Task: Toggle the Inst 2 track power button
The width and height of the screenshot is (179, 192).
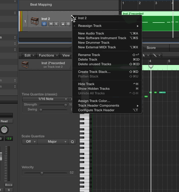Action: 44,24
